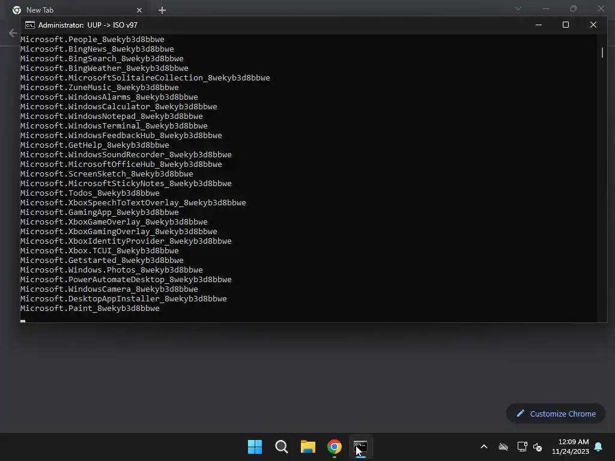Click Microsoft.WindowsCalculator line
615x461 pixels.
[119, 107]
